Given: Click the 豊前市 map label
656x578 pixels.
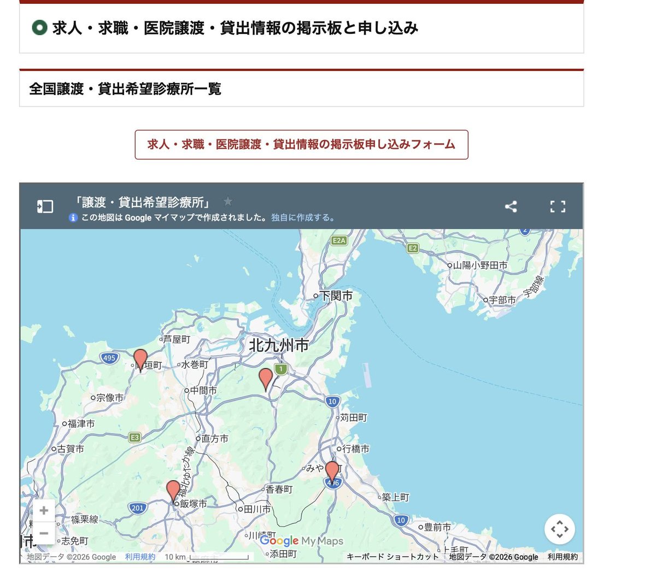Looking at the screenshot, I should coord(438,527).
